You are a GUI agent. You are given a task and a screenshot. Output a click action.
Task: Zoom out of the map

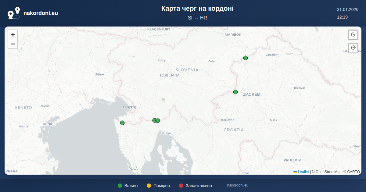[x=13, y=44]
